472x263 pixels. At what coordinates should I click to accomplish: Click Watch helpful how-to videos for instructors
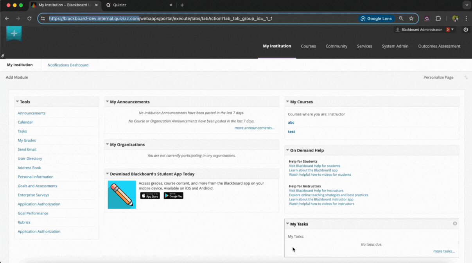coord(321,204)
